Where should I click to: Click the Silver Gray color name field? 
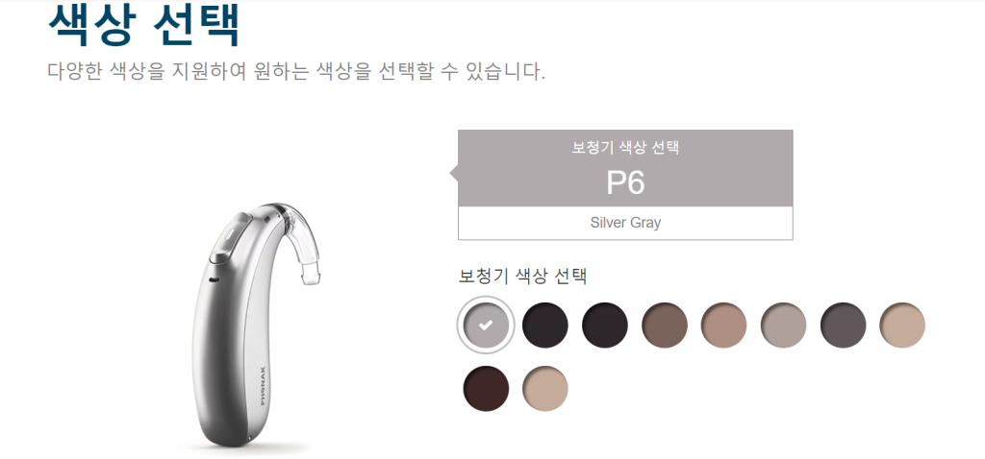[x=625, y=223]
